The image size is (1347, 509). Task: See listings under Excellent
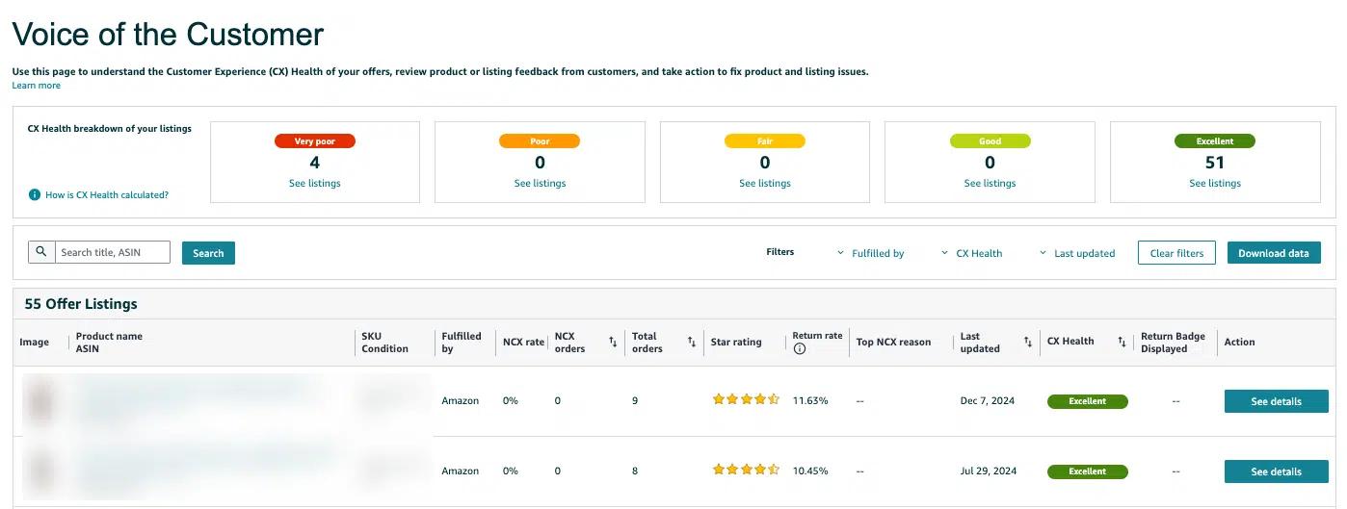tap(1215, 183)
